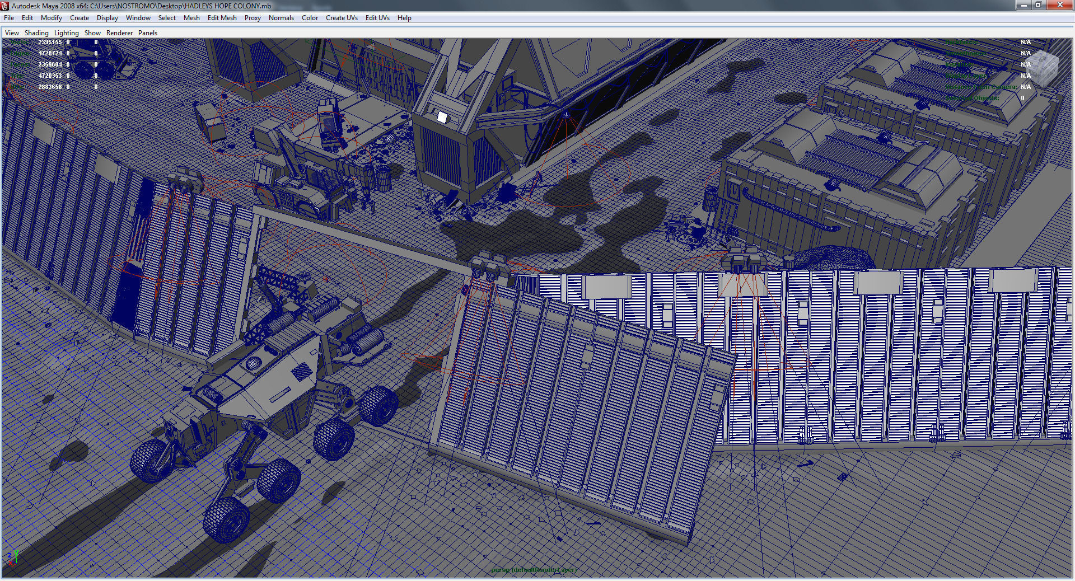Open the Help menu
This screenshot has height=581, width=1075.
pos(404,18)
